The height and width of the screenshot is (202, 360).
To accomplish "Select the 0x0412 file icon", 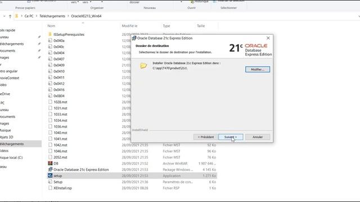I will (x=50, y=84).
